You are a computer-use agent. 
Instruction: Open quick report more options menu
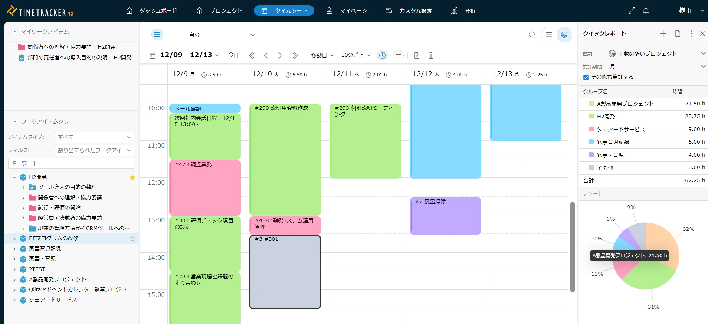pyautogui.click(x=692, y=34)
